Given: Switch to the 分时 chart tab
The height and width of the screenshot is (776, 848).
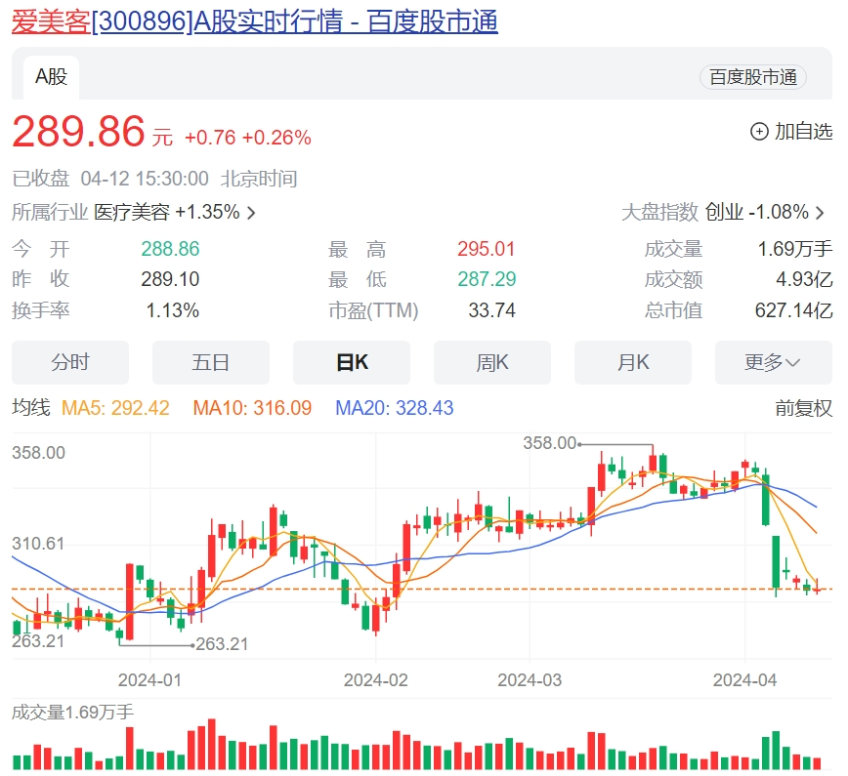Looking at the screenshot, I should (x=70, y=362).
